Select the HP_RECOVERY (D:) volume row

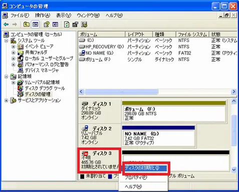tap(157, 46)
